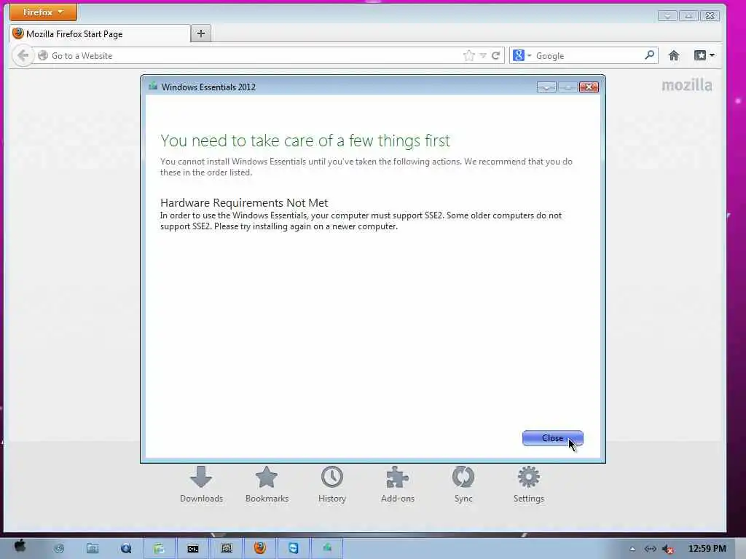The image size is (746, 559).
Task: Open Settings on the Firefox start page
Action: coord(529,484)
